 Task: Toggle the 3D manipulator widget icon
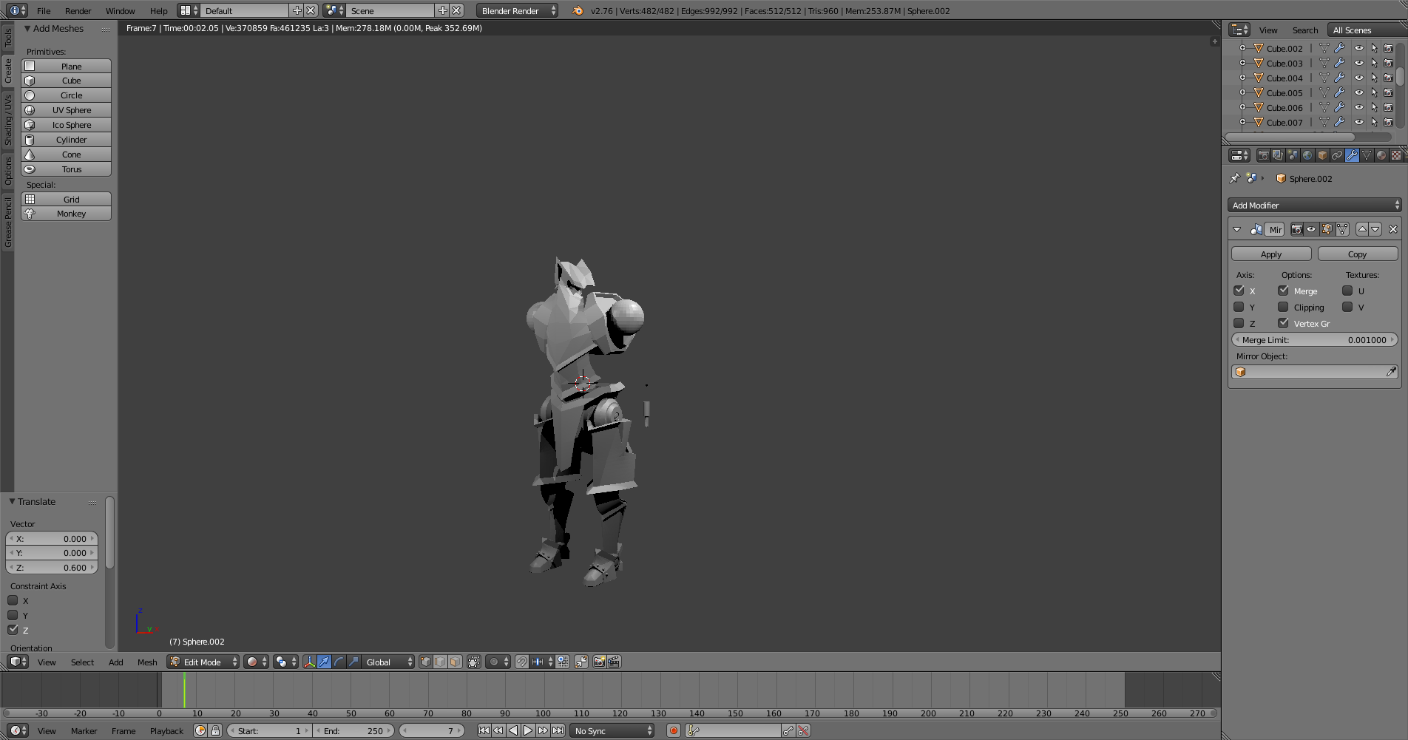coord(309,662)
